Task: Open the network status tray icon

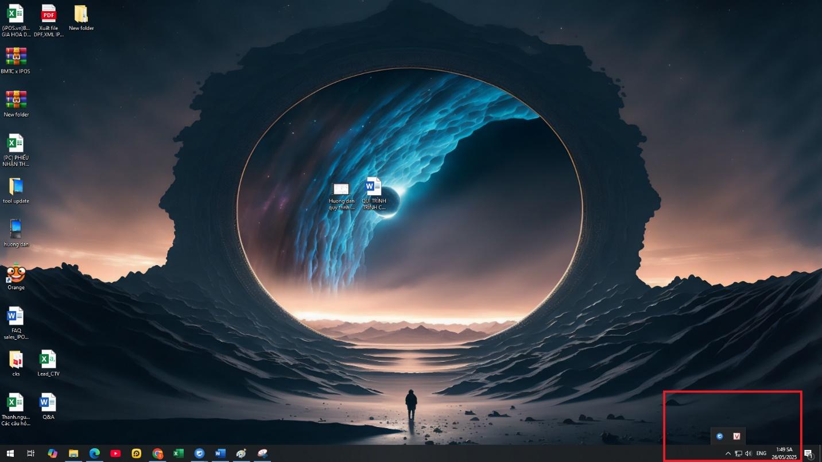Action: tap(738, 453)
